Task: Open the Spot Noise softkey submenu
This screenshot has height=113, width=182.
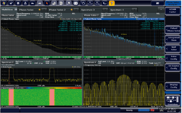Action: (x=173, y=48)
